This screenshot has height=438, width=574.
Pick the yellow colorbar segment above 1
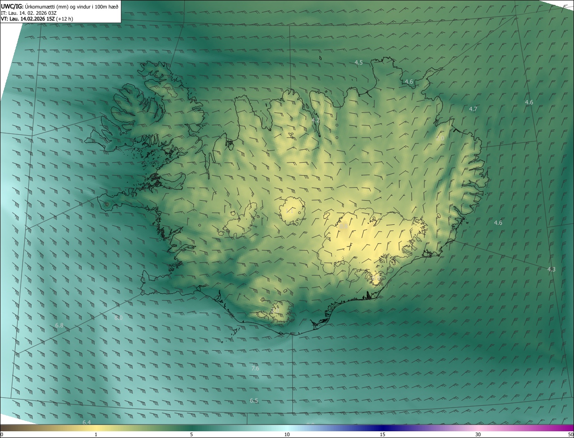[96, 428]
